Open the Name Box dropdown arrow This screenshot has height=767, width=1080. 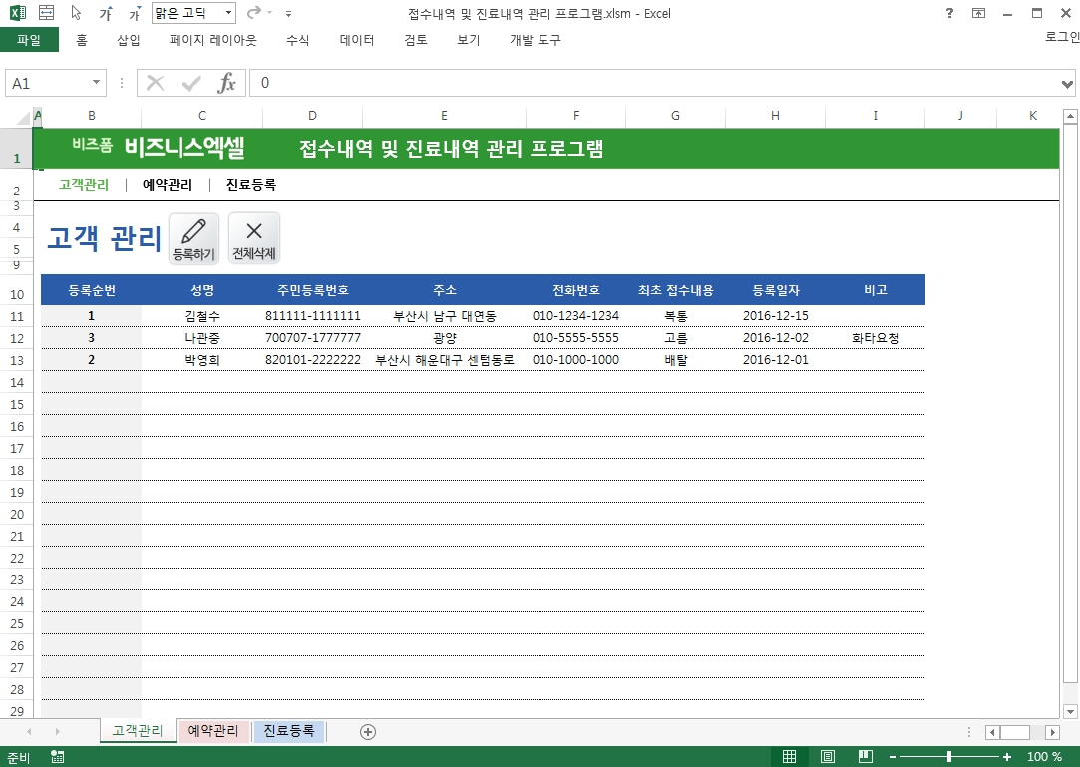97,83
